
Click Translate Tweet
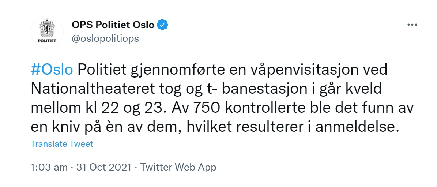(62, 144)
